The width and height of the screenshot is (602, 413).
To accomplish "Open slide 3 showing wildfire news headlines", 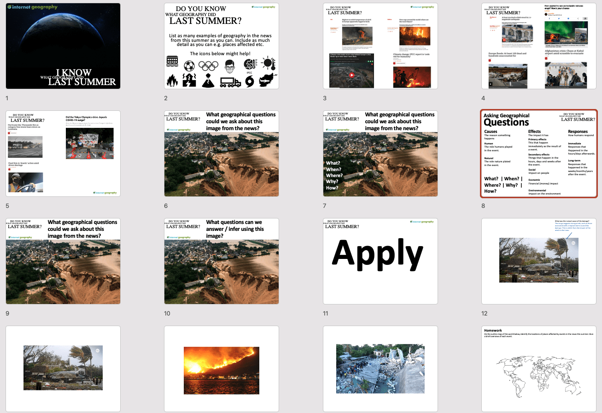I will pos(380,46).
